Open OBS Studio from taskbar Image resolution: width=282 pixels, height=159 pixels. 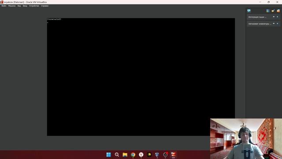point(165,155)
